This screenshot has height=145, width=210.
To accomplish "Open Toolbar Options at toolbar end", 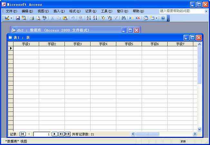I will click(168, 18).
